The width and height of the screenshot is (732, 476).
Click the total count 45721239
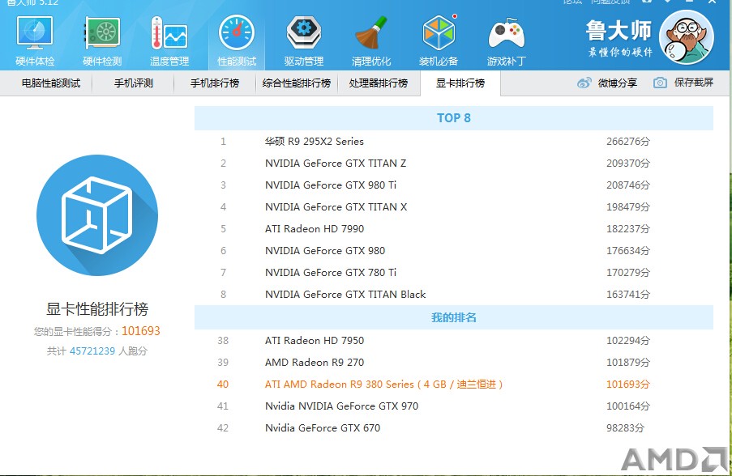click(x=92, y=351)
